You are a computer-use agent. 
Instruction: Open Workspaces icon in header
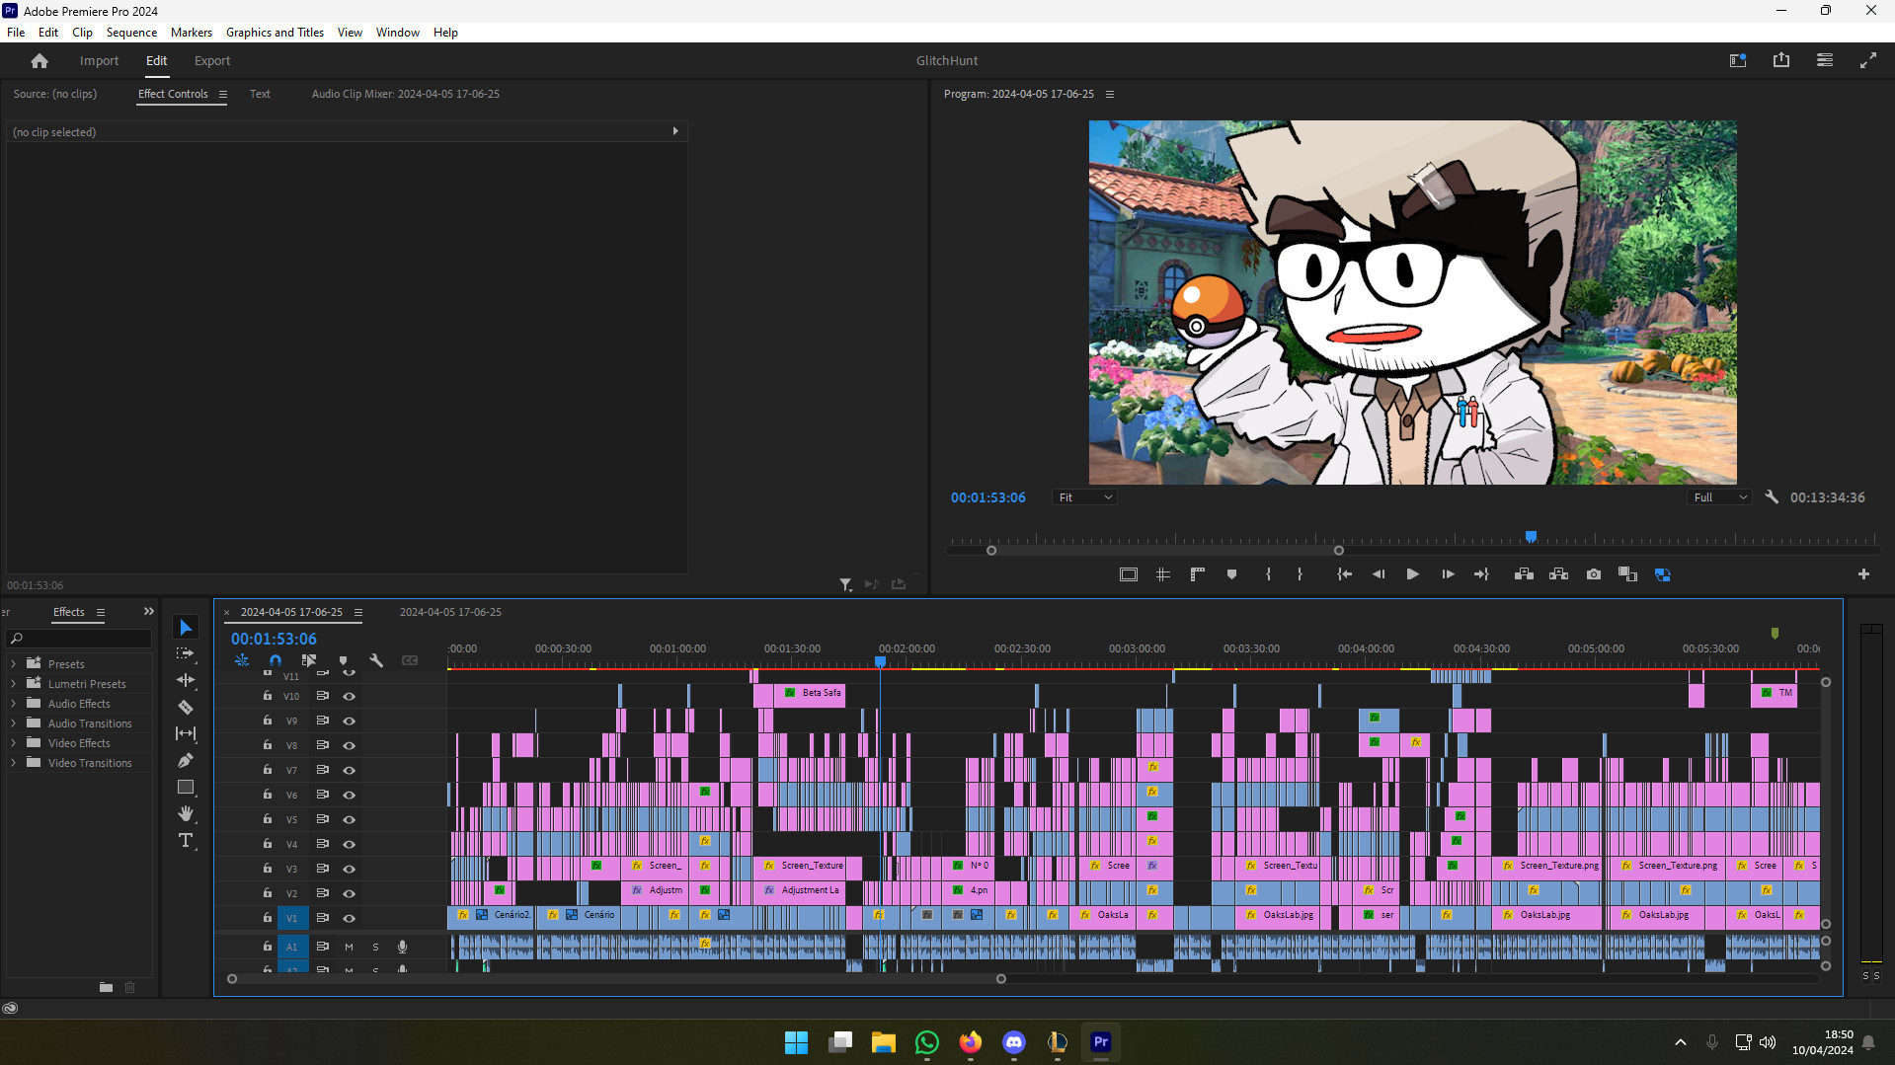coord(1738,60)
